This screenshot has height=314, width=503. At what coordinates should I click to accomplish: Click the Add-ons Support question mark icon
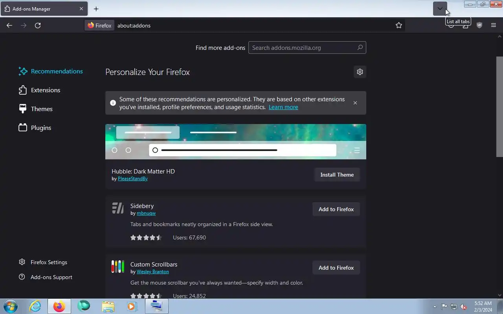point(22,277)
